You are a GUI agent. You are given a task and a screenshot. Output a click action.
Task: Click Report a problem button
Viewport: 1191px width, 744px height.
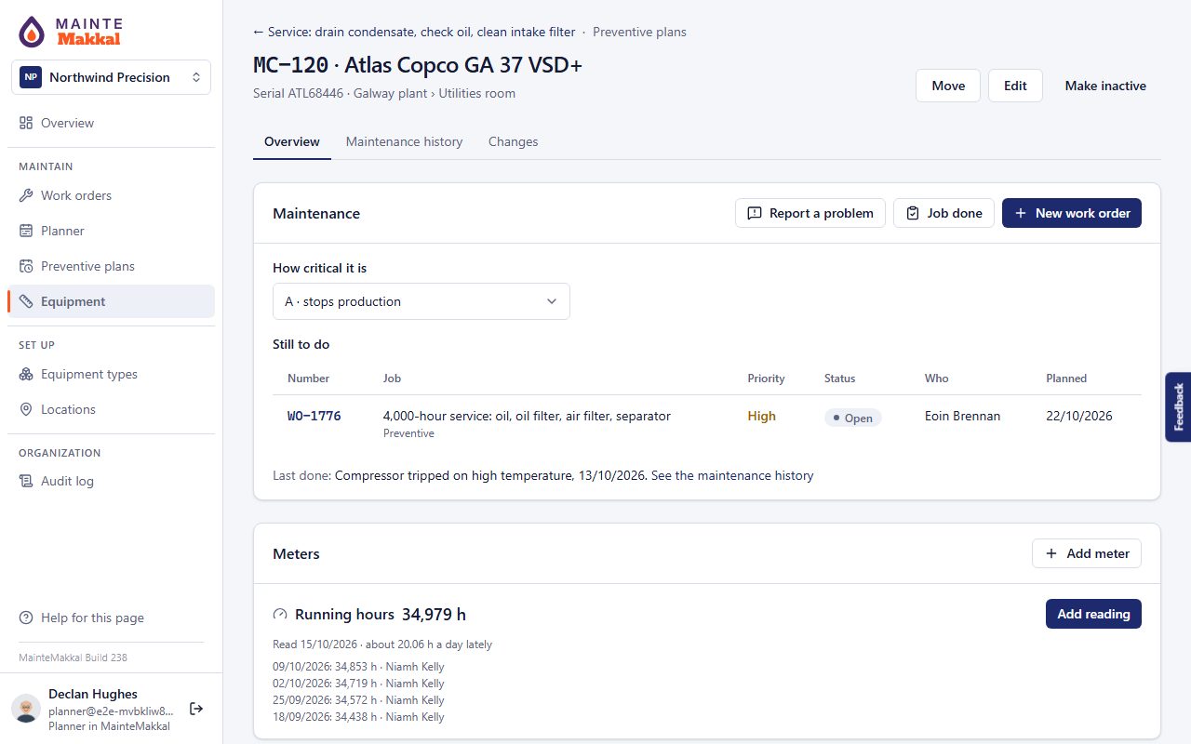810,213
